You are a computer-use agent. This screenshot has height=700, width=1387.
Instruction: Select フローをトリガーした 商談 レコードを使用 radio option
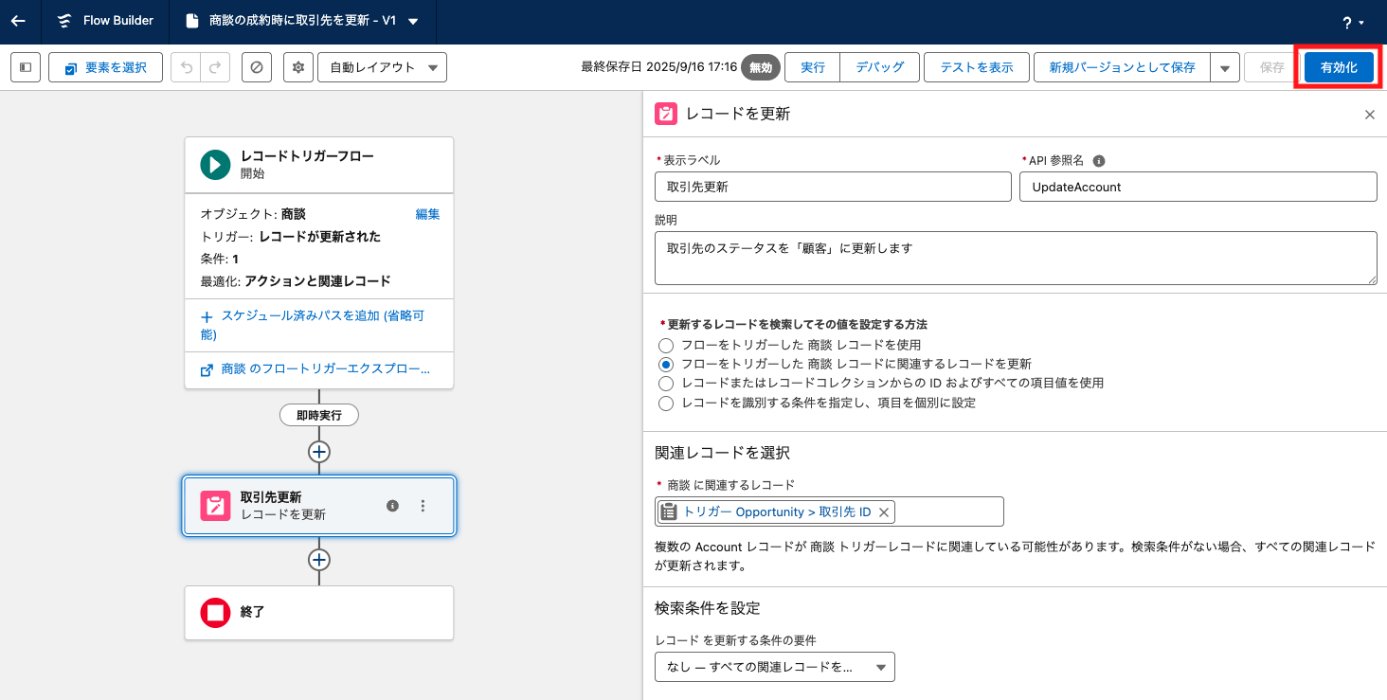[x=667, y=345]
